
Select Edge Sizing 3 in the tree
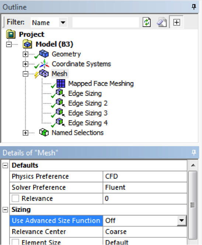[88, 113]
